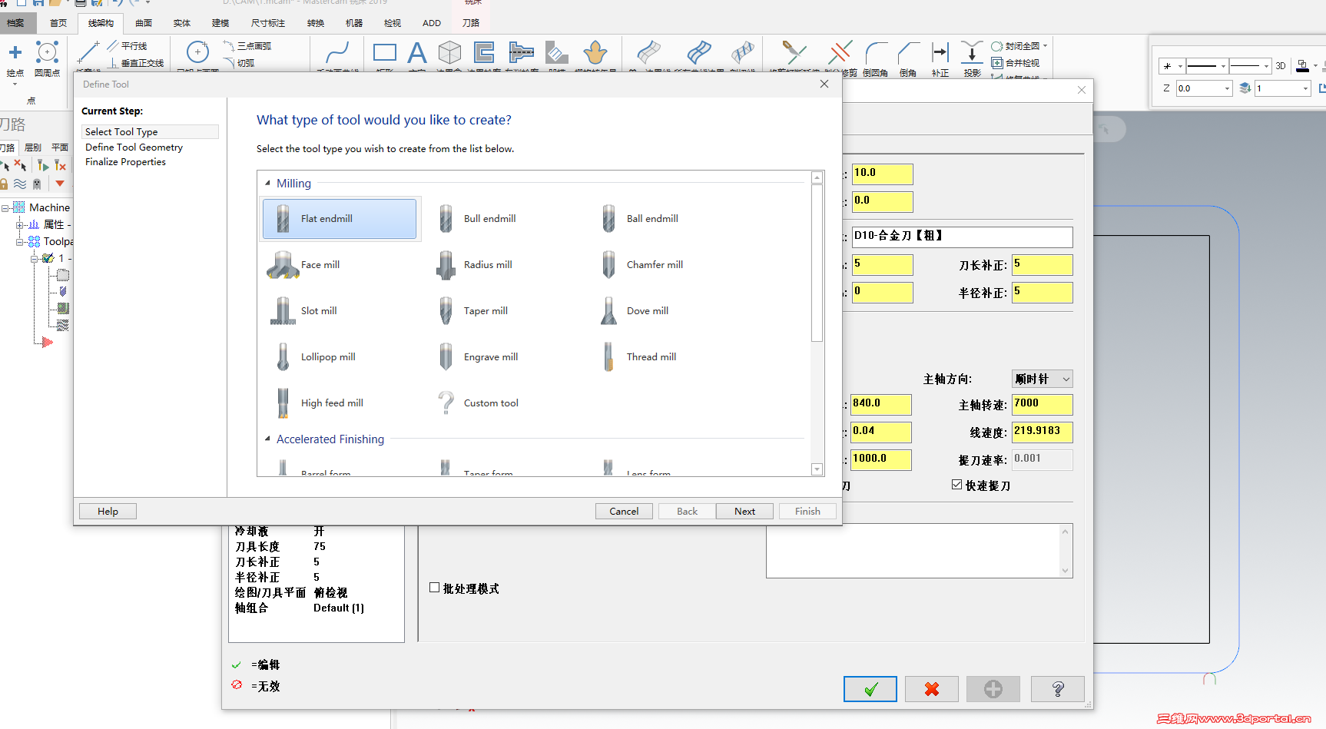The image size is (1326, 729).
Task: Click the Cancel button in Define Tool
Action: pos(624,512)
